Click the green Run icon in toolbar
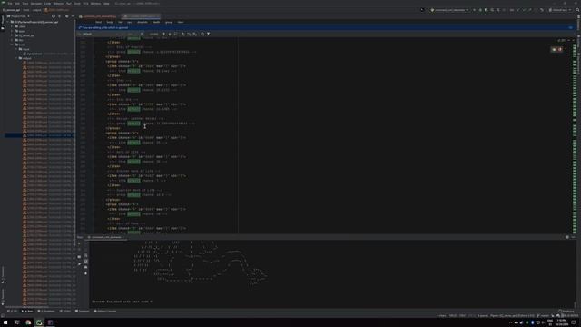The image size is (581, 327). click(x=474, y=10)
